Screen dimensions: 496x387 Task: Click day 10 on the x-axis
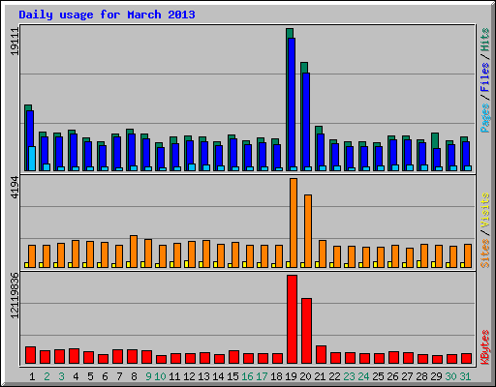tap(160, 376)
